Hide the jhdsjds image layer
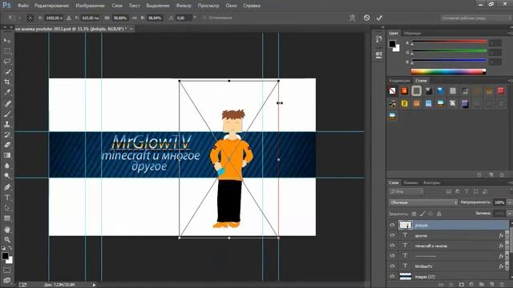Image resolution: width=513 pixels, height=288 pixels. tap(392, 225)
